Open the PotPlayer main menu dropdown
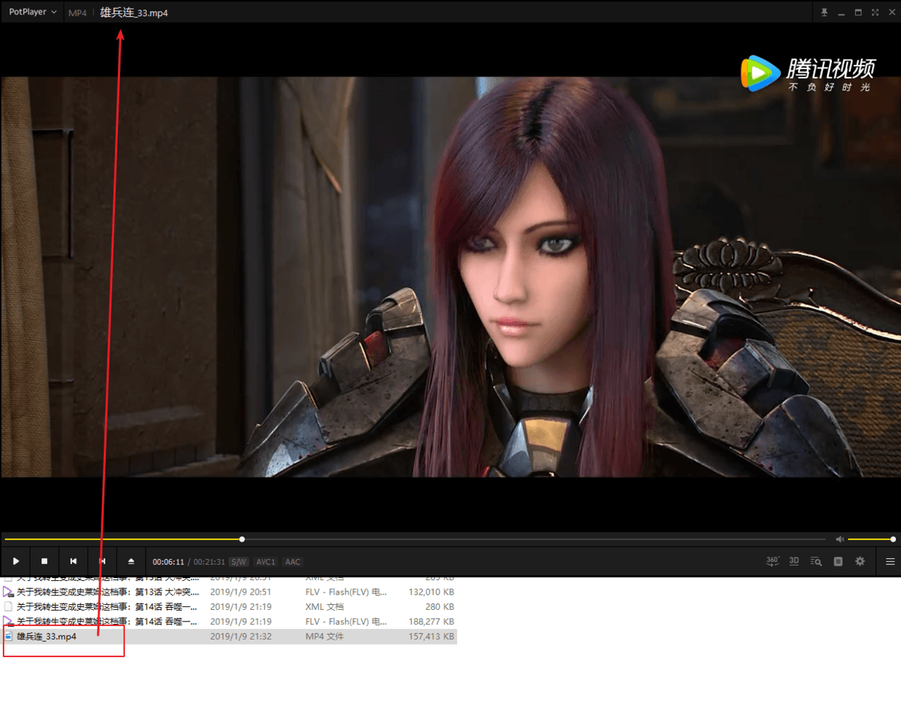The image size is (901, 727). 33,12
